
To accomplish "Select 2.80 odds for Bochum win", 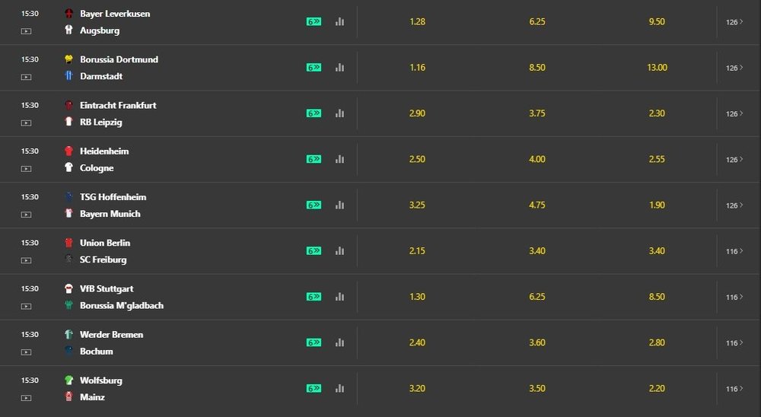I will tap(658, 342).
